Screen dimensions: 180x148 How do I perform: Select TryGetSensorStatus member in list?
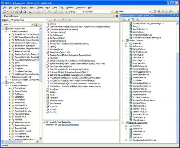[75, 87]
